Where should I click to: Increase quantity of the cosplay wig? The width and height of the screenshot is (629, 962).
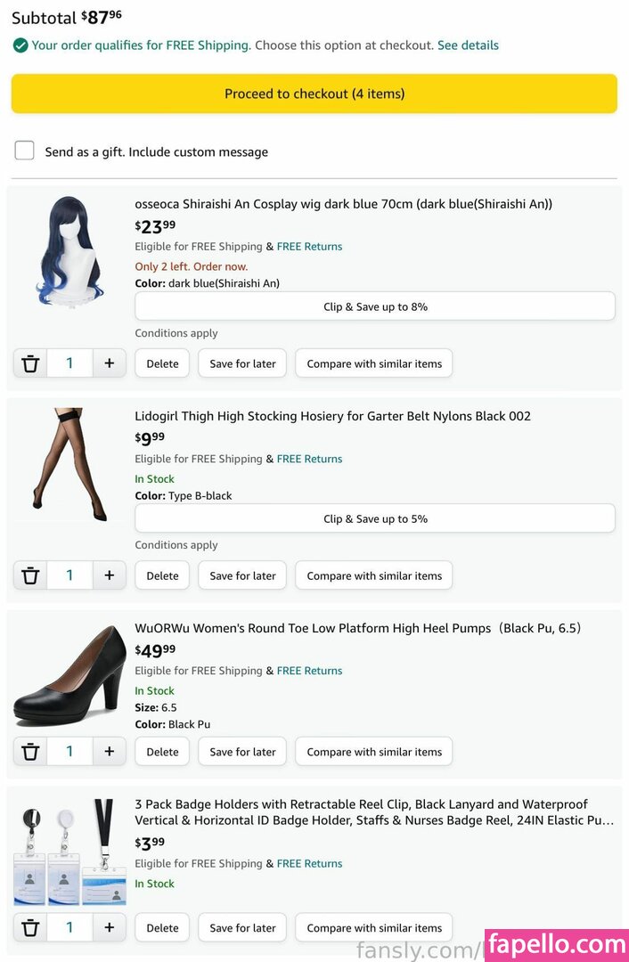coord(110,363)
